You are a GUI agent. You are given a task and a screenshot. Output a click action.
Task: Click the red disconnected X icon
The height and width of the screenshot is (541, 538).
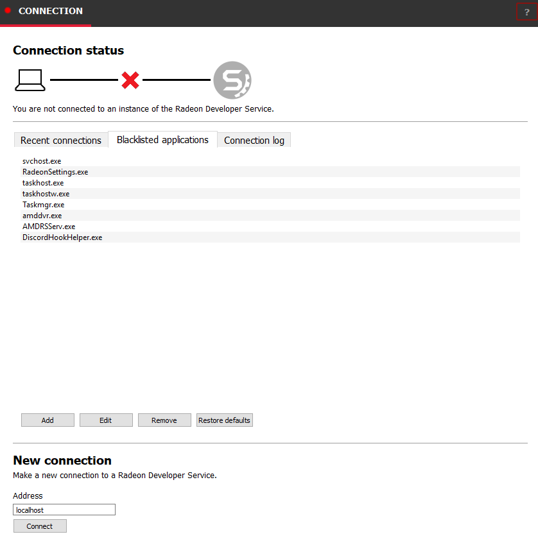point(130,80)
